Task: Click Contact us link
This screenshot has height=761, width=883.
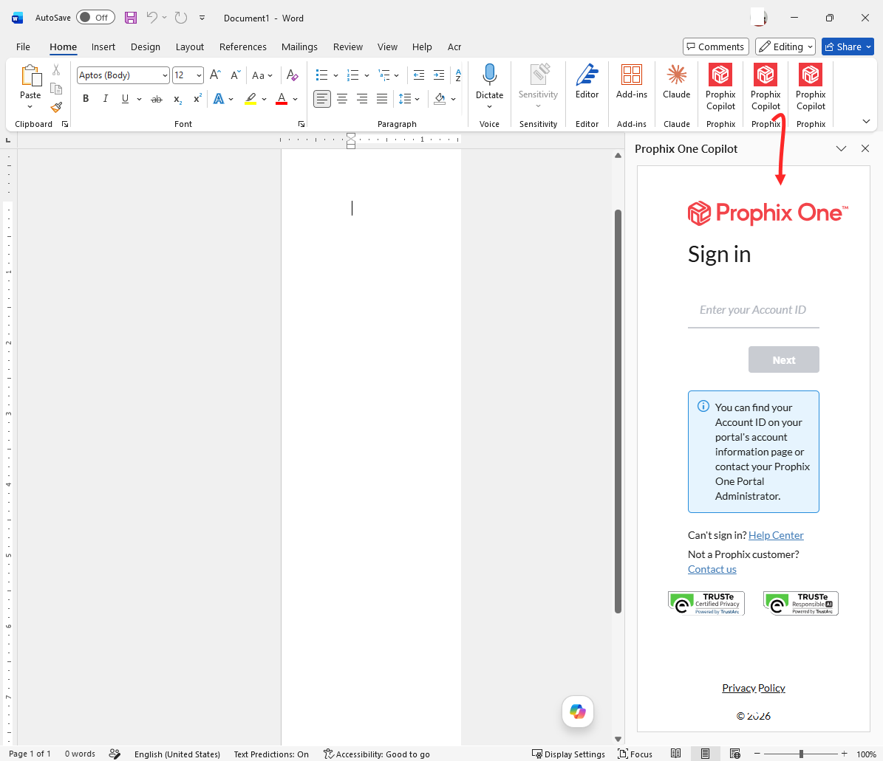Action: (712, 569)
